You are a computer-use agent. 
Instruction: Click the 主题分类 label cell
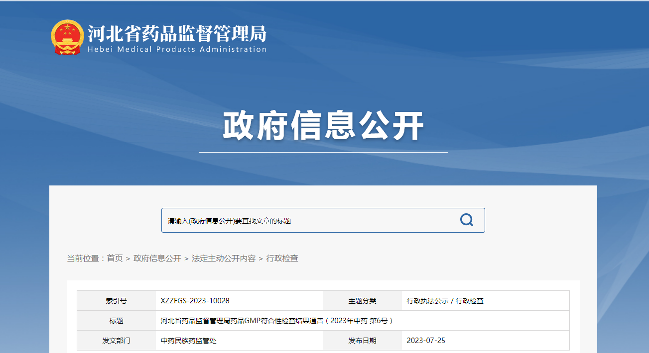click(x=363, y=301)
